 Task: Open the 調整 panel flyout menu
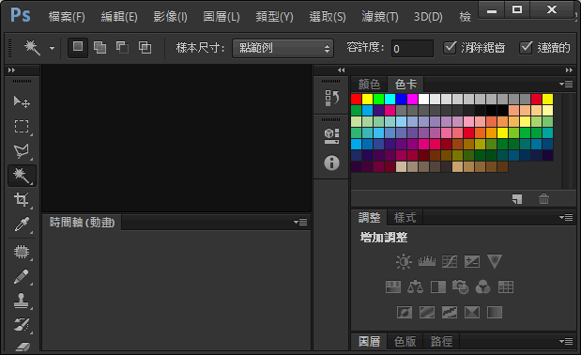pos(566,218)
